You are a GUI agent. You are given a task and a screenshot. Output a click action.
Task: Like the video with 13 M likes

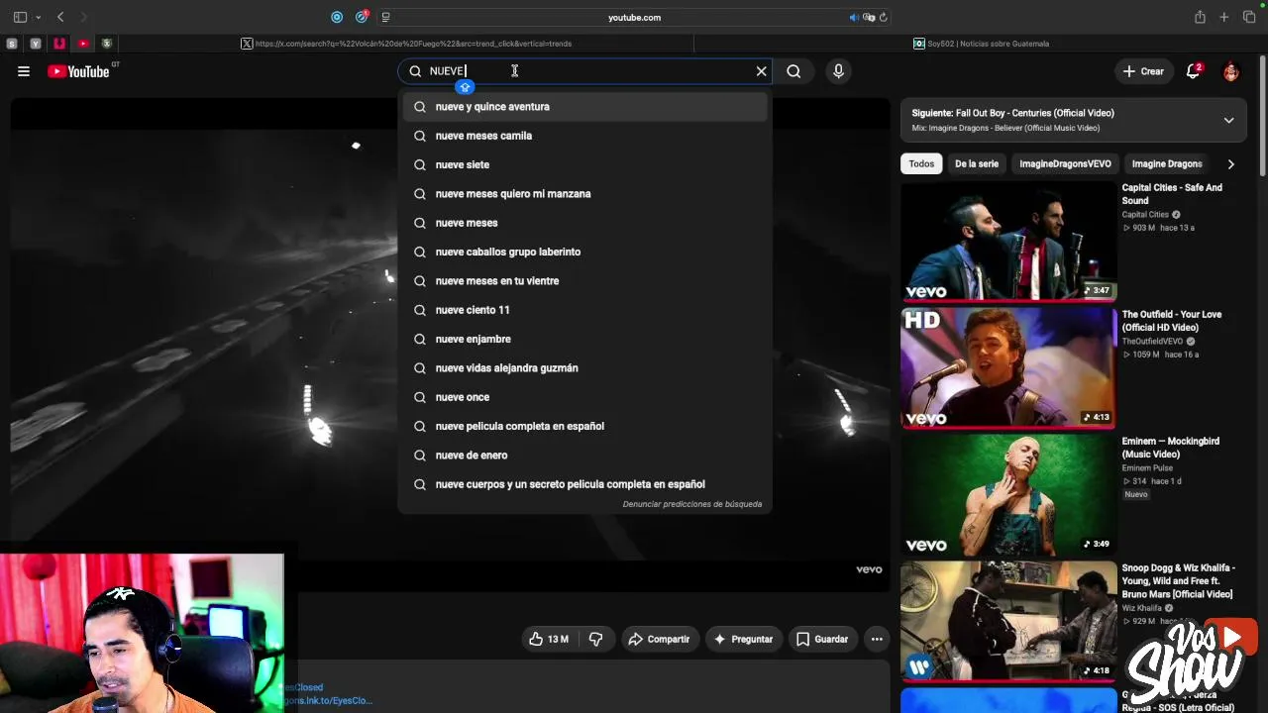point(549,640)
